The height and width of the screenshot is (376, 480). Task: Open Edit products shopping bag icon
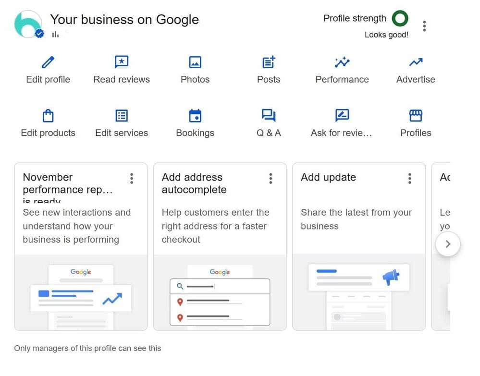coord(48,115)
